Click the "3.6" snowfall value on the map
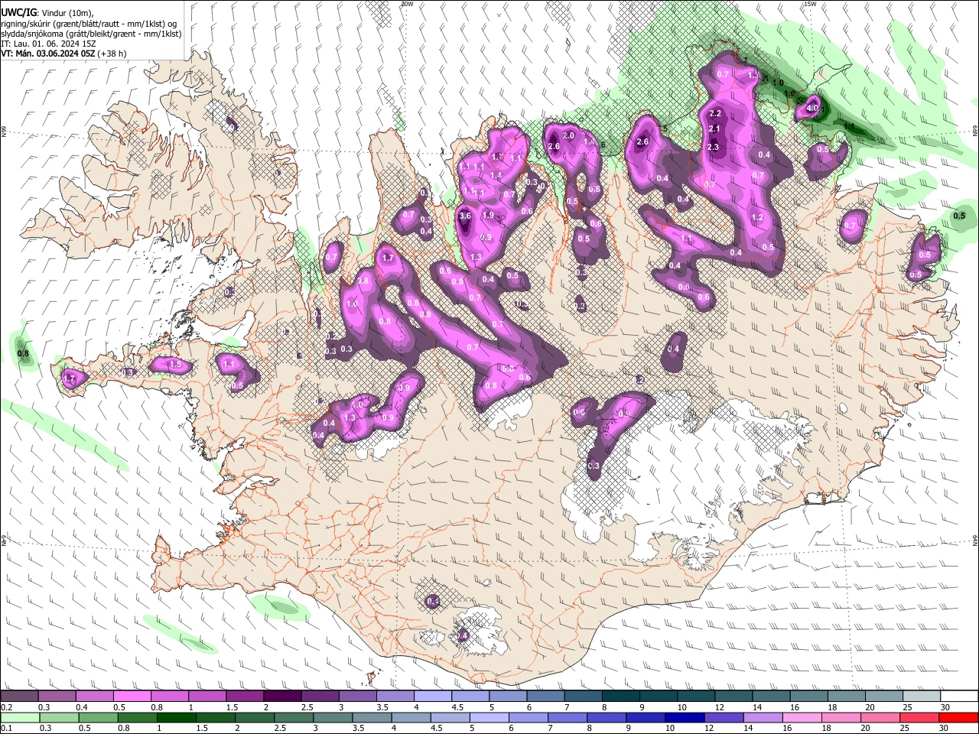This screenshot has width=979, height=734. coord(465,216)
